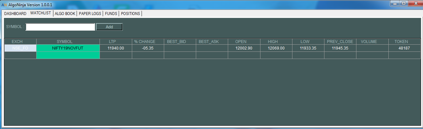Image resolution: width=423 pixels, height=129 pixels.
Task: Click the % CHANGE column header
Action: (148, 42)
